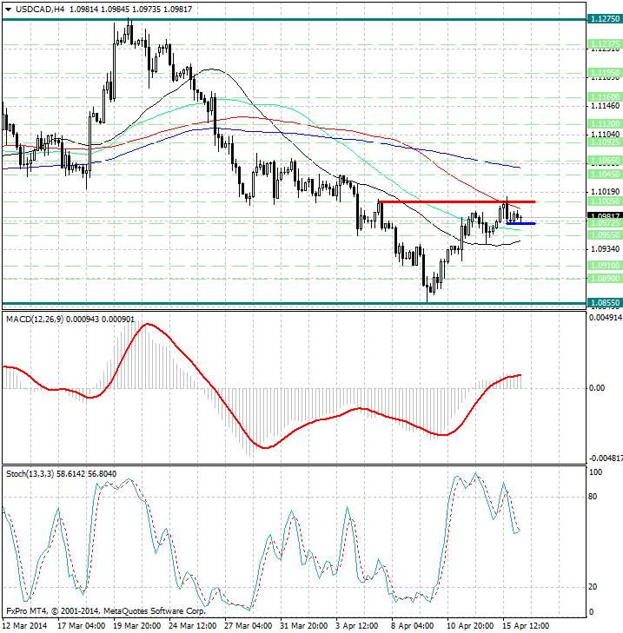Click the 1.11200 green level label
The width and height of the screenshot is (623, 633).
pos(606,124)
